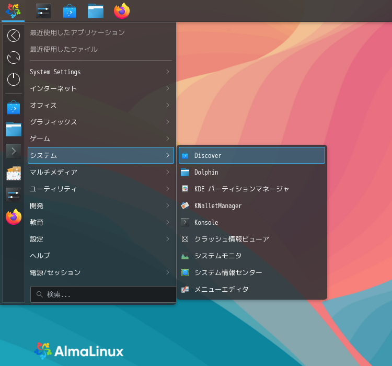The image size is (392, 366).
Task: Expand the グラフィックス category arrow
Action: click(168, 122)
